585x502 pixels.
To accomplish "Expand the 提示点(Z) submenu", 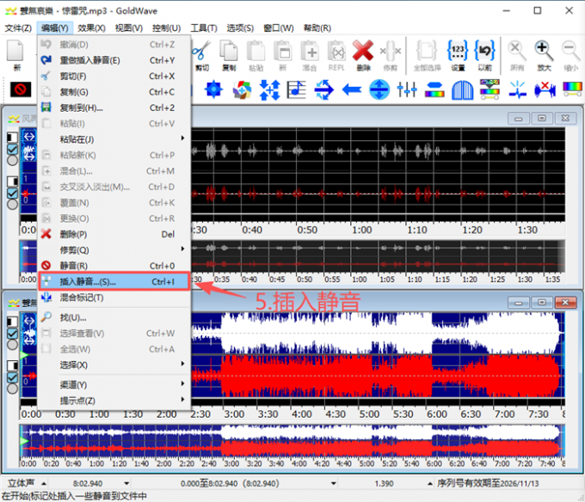I will pos(114,401).
